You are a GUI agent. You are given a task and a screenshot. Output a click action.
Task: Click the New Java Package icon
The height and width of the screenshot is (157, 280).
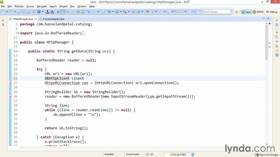133,12
